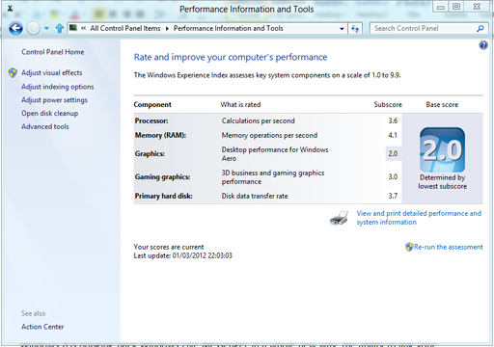The image size is (494, 347).
Task: Open Adjust indexing options
Action: (58, 87)
